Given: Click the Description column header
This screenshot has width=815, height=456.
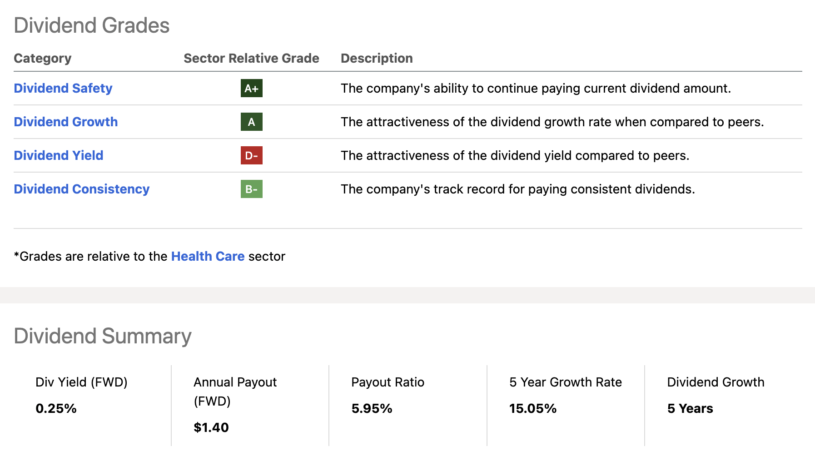Looking at the screenshot, I should tap(377, 58).
